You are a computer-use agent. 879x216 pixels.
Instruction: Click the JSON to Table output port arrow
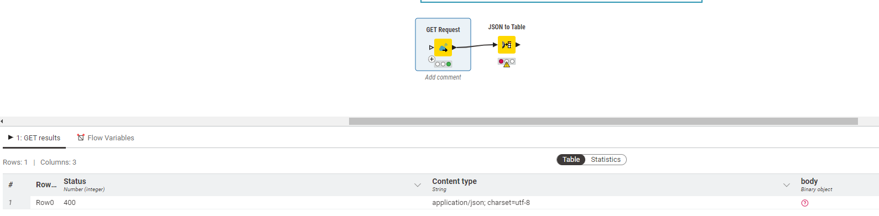518,45
